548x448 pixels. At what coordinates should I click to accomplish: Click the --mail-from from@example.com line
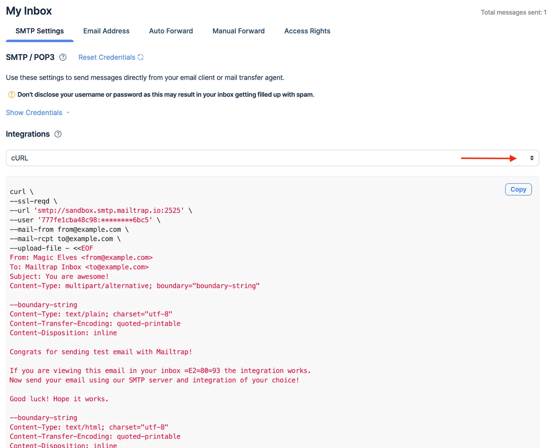pos(69,230)
